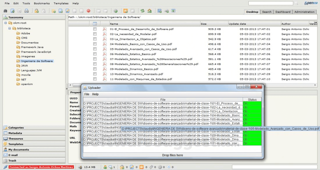Screen dimensions: 320x170
Task: Sort the file list by Update date
Action: 237,24
